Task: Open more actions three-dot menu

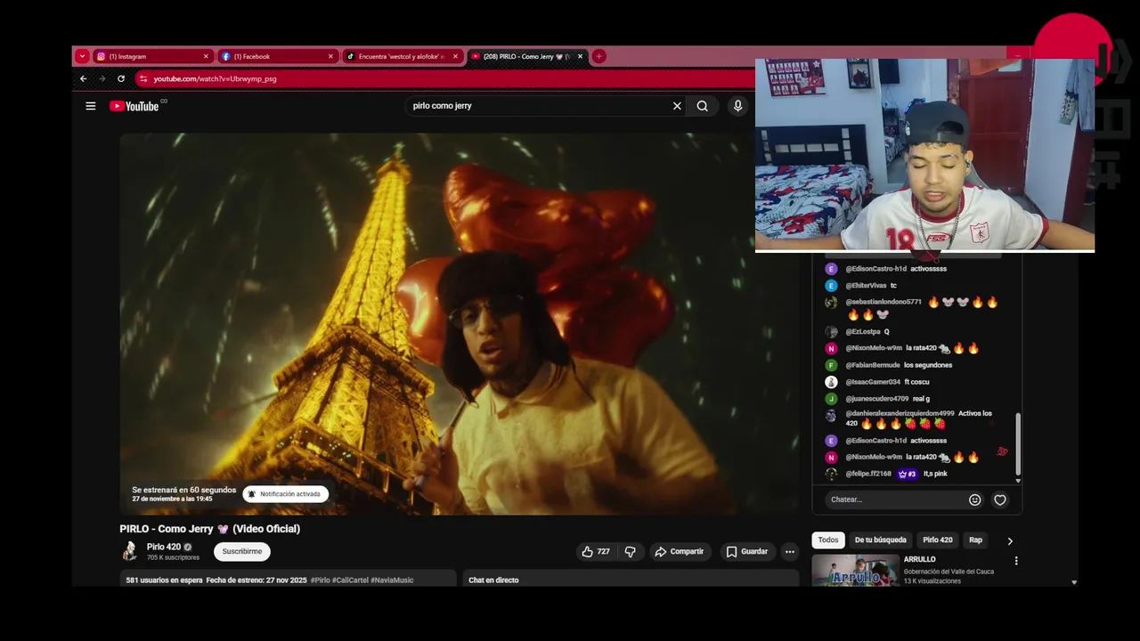Action: pyautogui.click(x=789, y=552)
